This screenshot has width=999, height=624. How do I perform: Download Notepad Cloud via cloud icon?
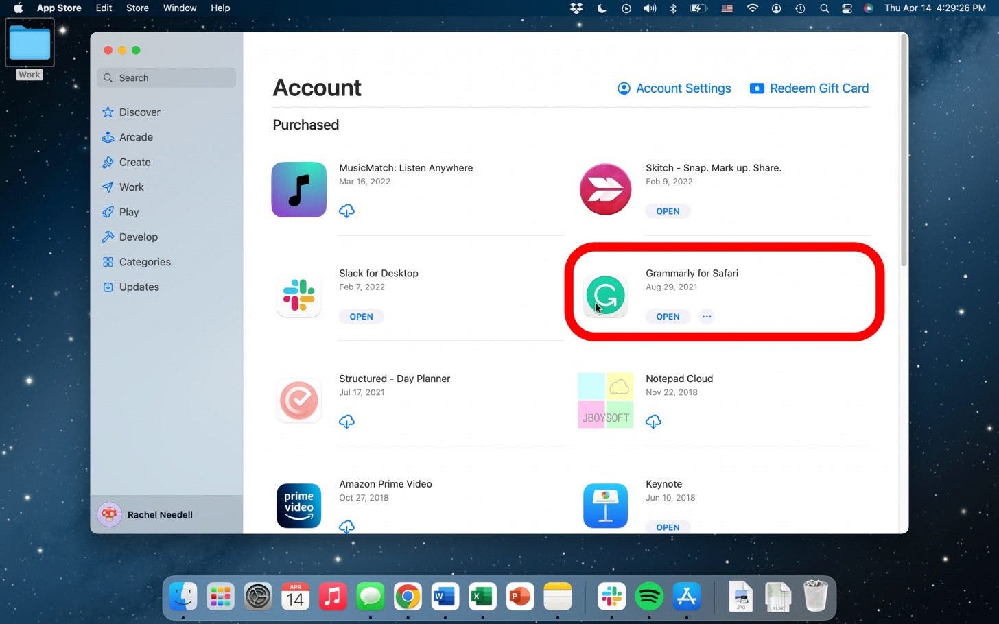point(653,421)
